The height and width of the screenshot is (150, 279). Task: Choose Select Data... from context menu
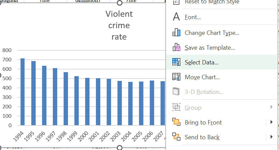(x=202, y=62)
